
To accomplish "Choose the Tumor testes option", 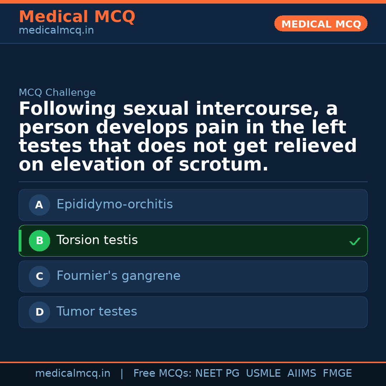I will (97, 312).
